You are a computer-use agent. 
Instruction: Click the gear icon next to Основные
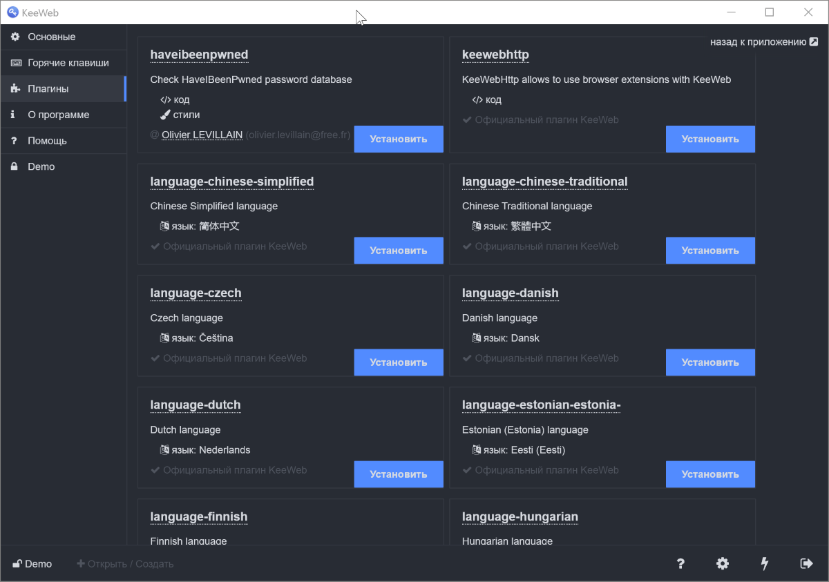[x=15, y=37]
